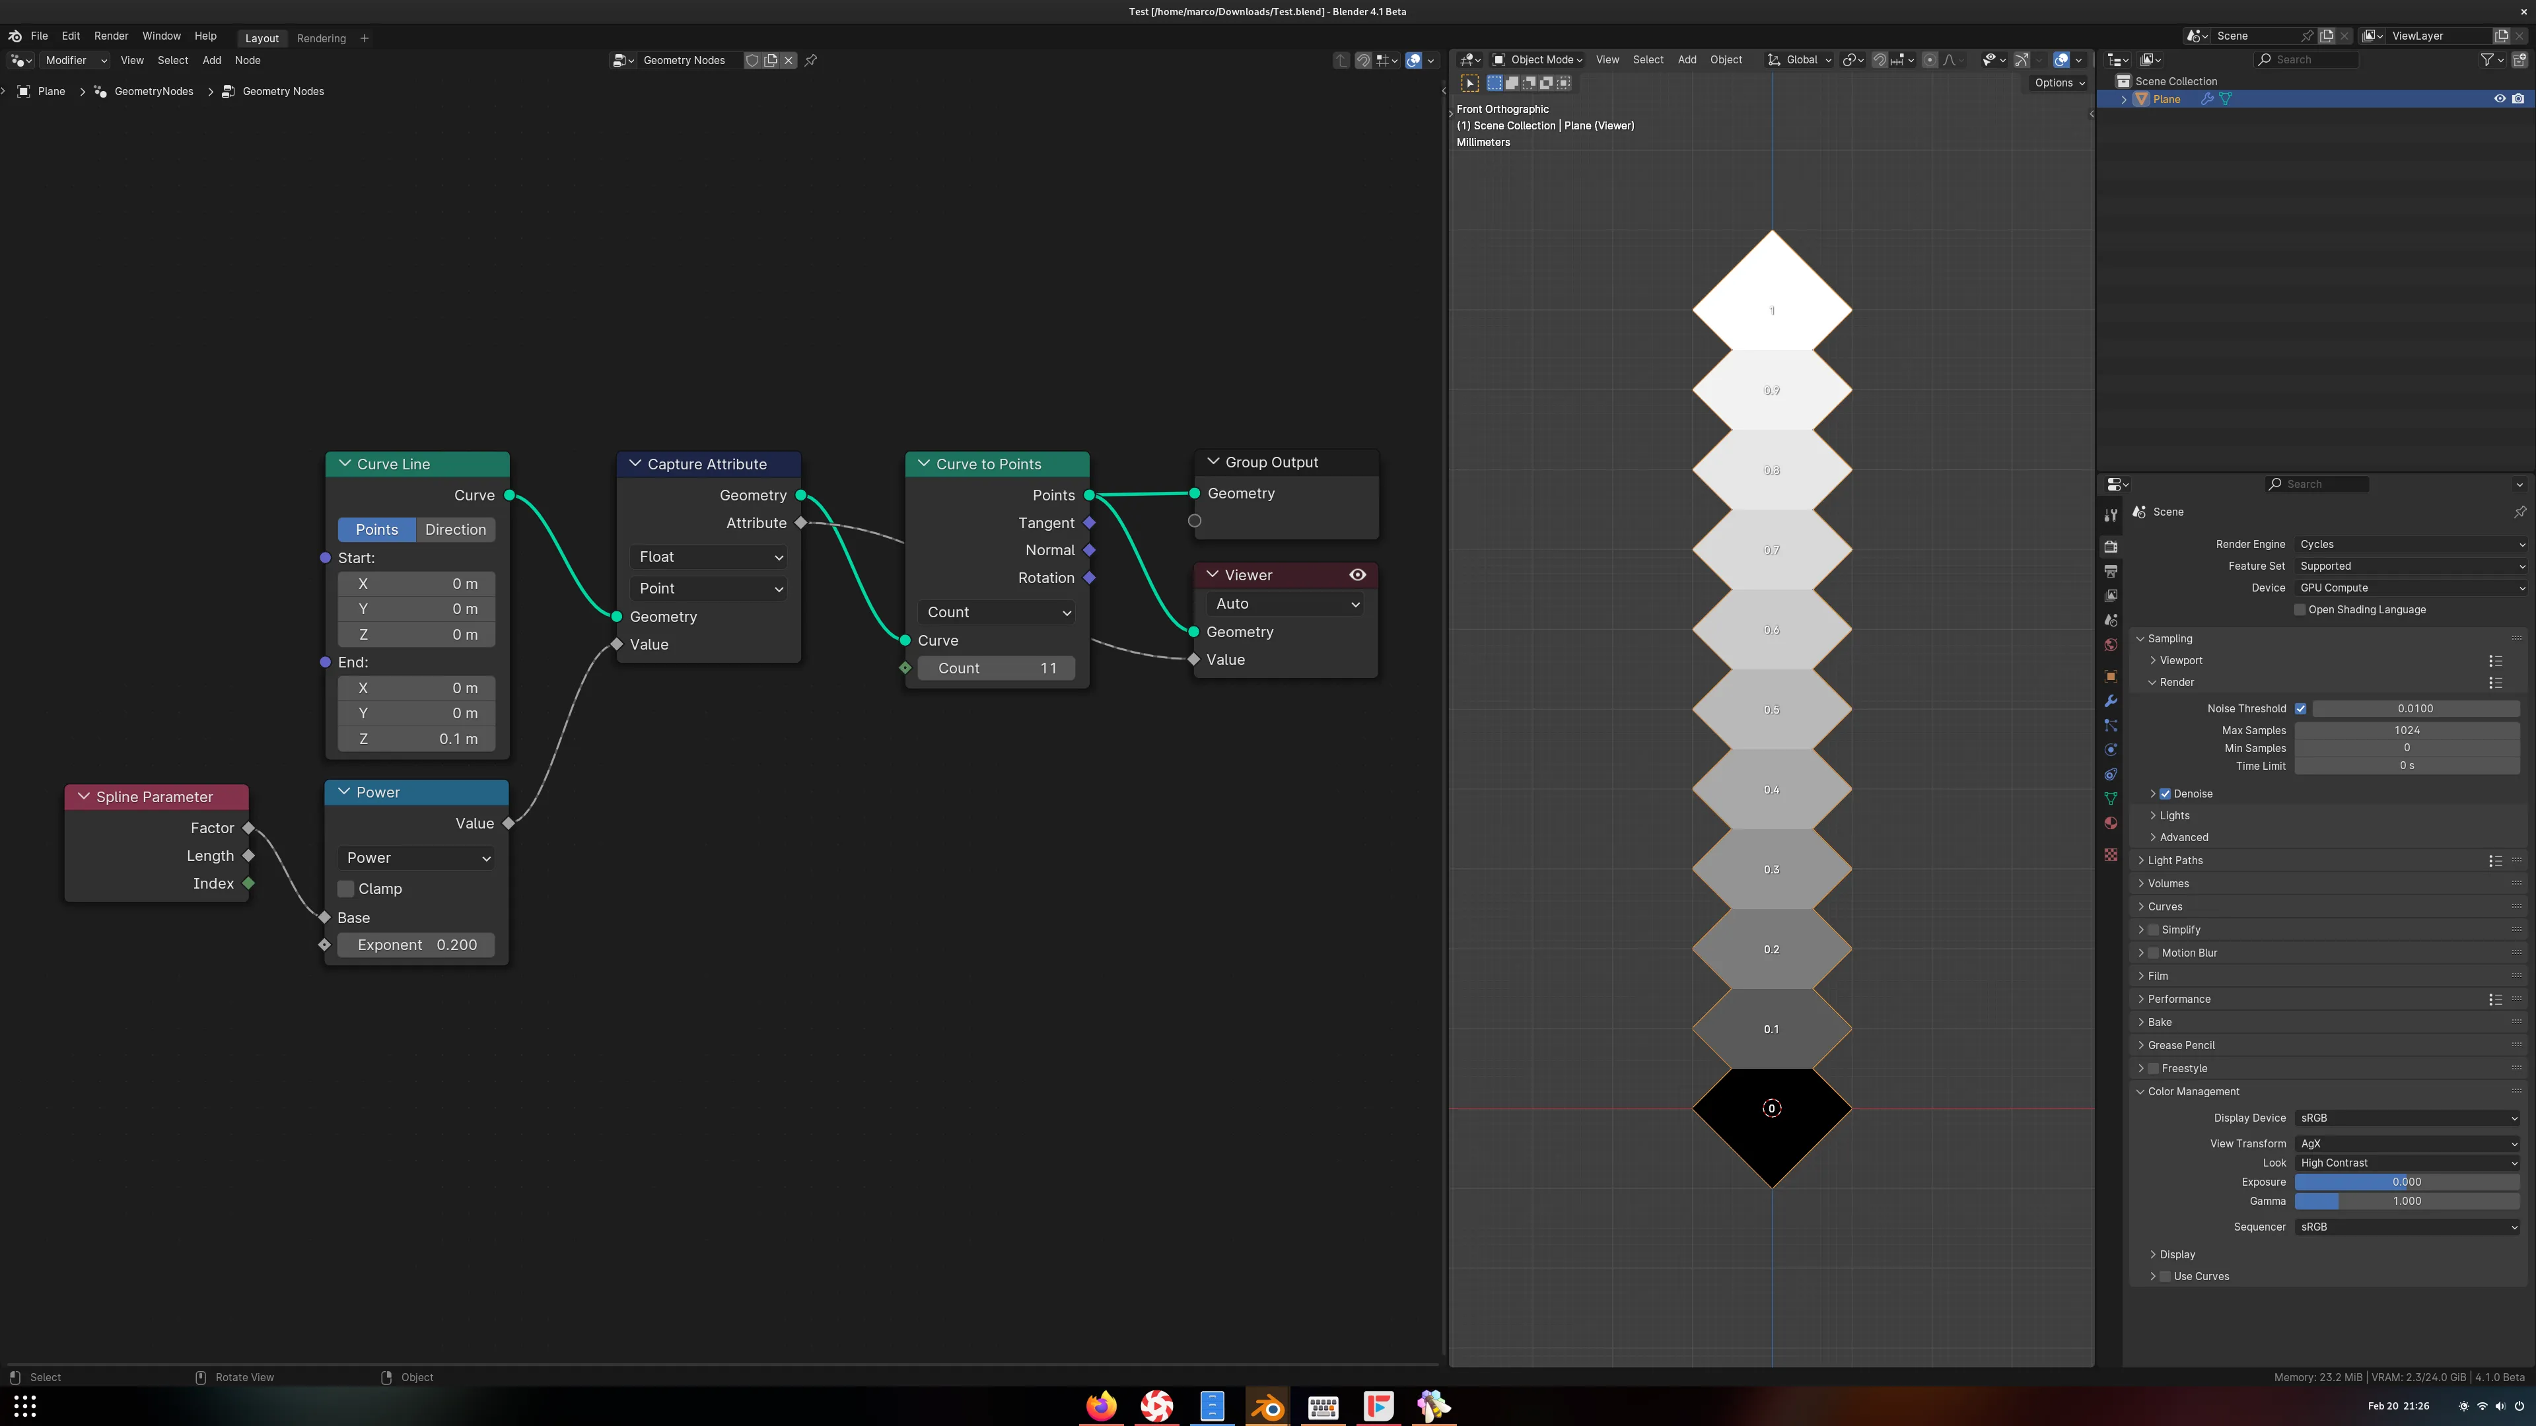Screen dimensions: 2536x1426
Task: Go to parent node tree arrow icon
Action: point(1341,60)
